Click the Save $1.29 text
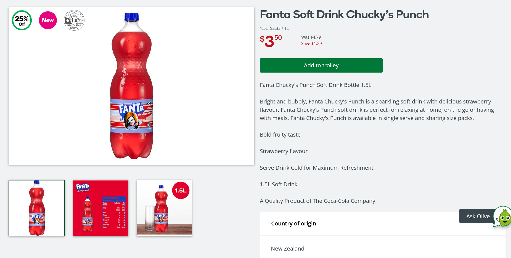Viewport: 511px width, 258px height. (x=311, y=44)
